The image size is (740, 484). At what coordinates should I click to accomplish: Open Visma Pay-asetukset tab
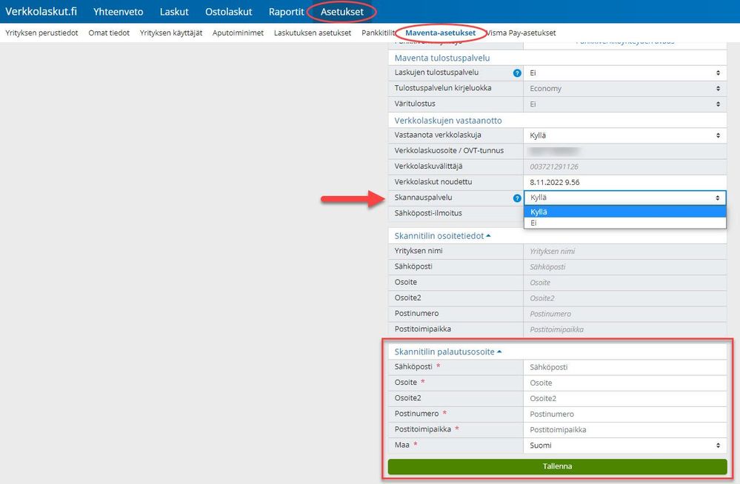point(521,33)
